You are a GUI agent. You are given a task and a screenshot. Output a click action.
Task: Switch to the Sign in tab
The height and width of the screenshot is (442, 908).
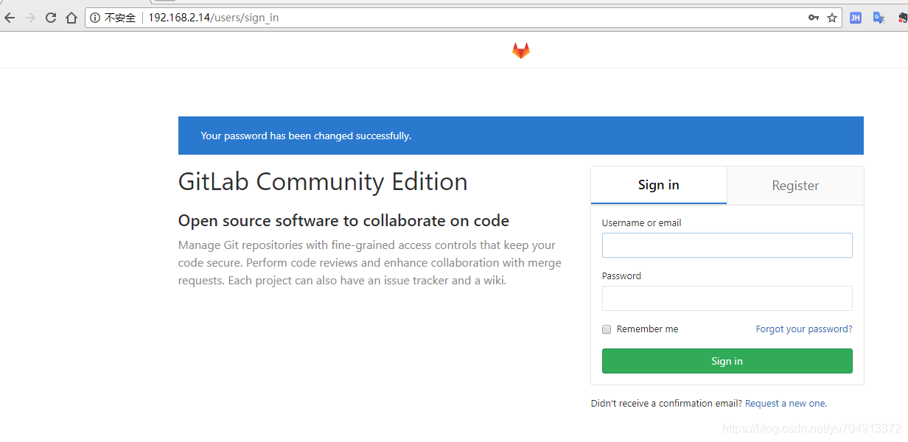click(x=659, y=185)
